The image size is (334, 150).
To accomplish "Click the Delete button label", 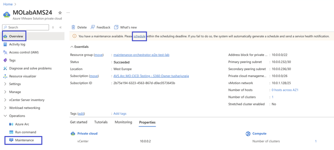I will pyautogui.click(x=82, y=27).
